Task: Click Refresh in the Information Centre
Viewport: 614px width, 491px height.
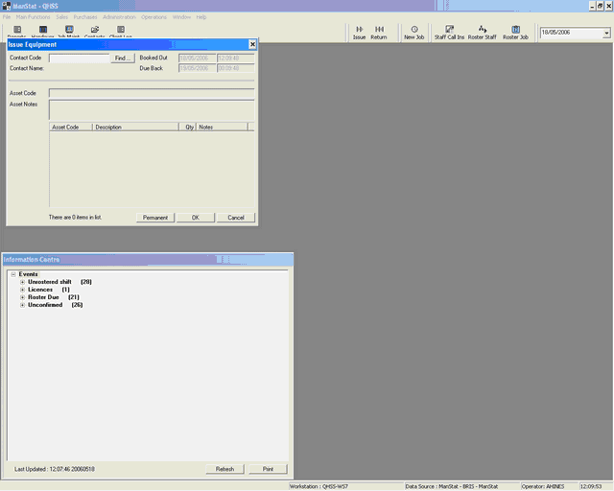Action: coord(224,469)
